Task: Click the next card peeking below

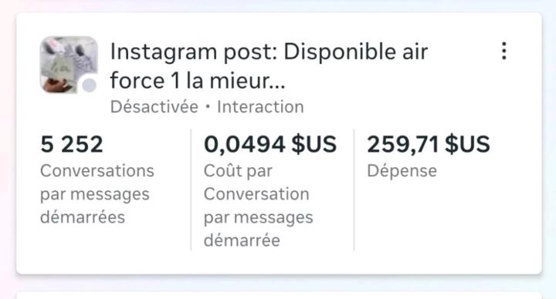Action: click(279, 295)
